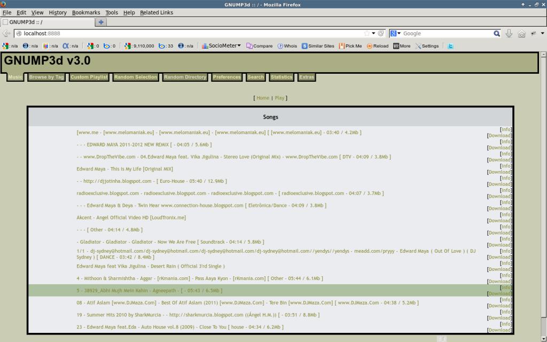
Task: Click the Twitter bird toolbar icon
Action: pyautogui.click(x=450, y=46)
